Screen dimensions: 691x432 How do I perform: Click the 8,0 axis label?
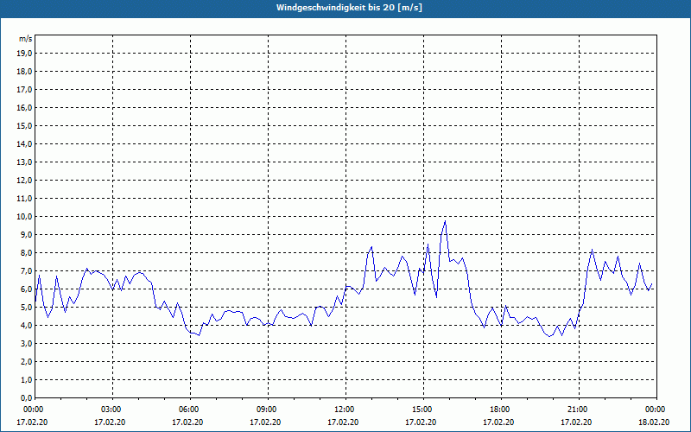tap(27, 252)
